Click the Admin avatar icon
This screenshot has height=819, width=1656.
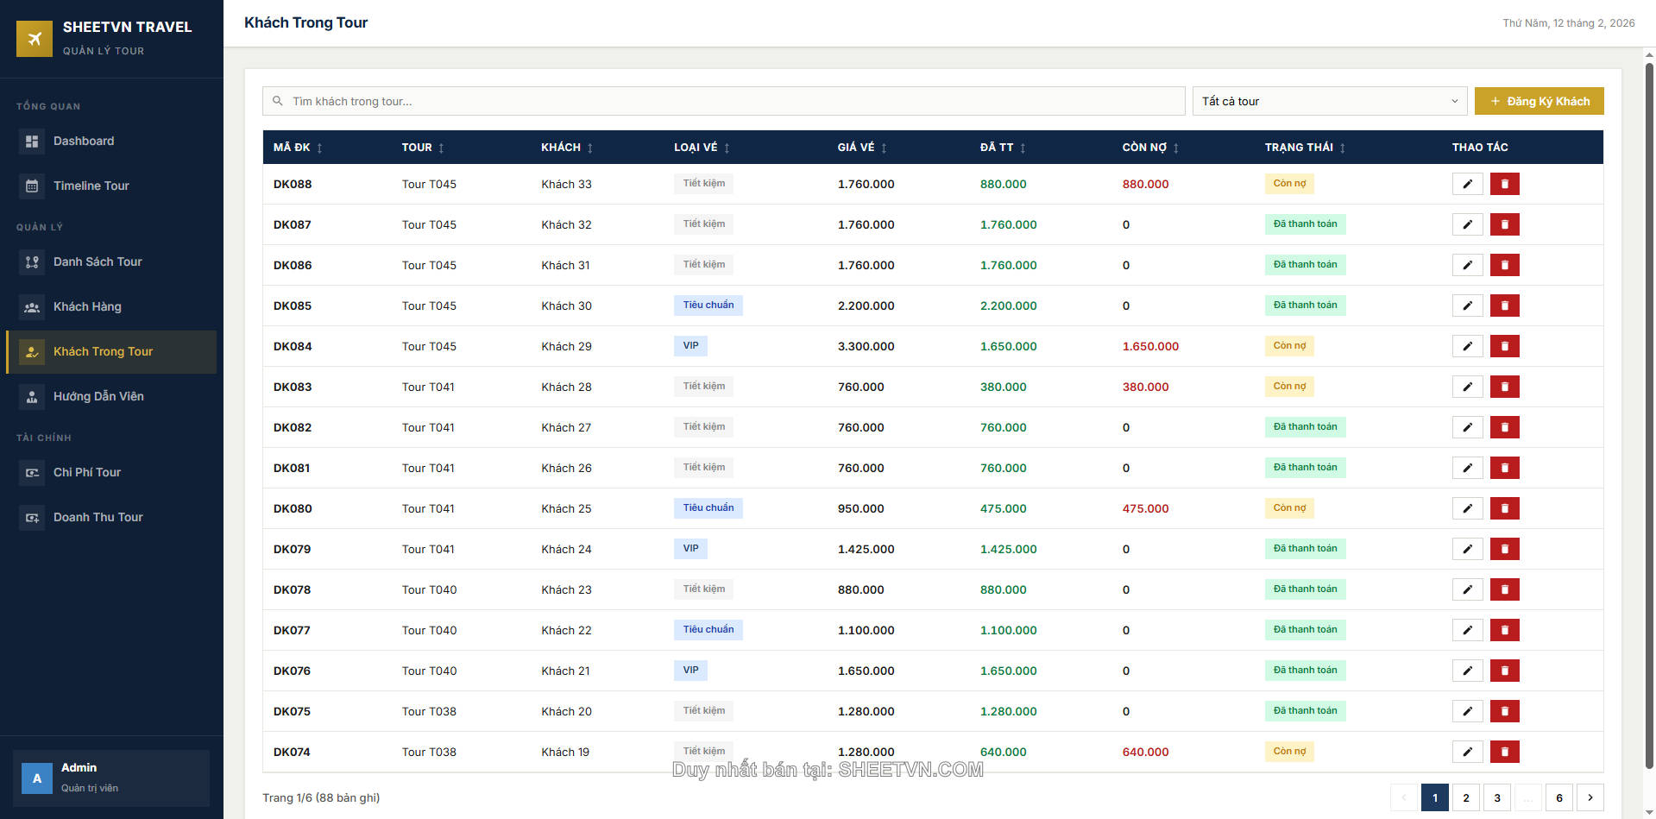pos(37,778)
